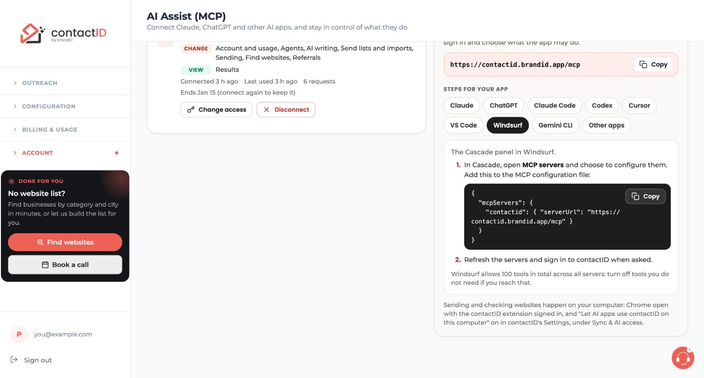Open the support headset chat icon

tap(683, 358)
